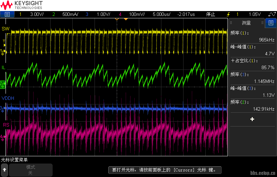Viewport: 277px width, 177px height.
Task: Open the main menu icon at top left
Action: [x=7, y=14]
